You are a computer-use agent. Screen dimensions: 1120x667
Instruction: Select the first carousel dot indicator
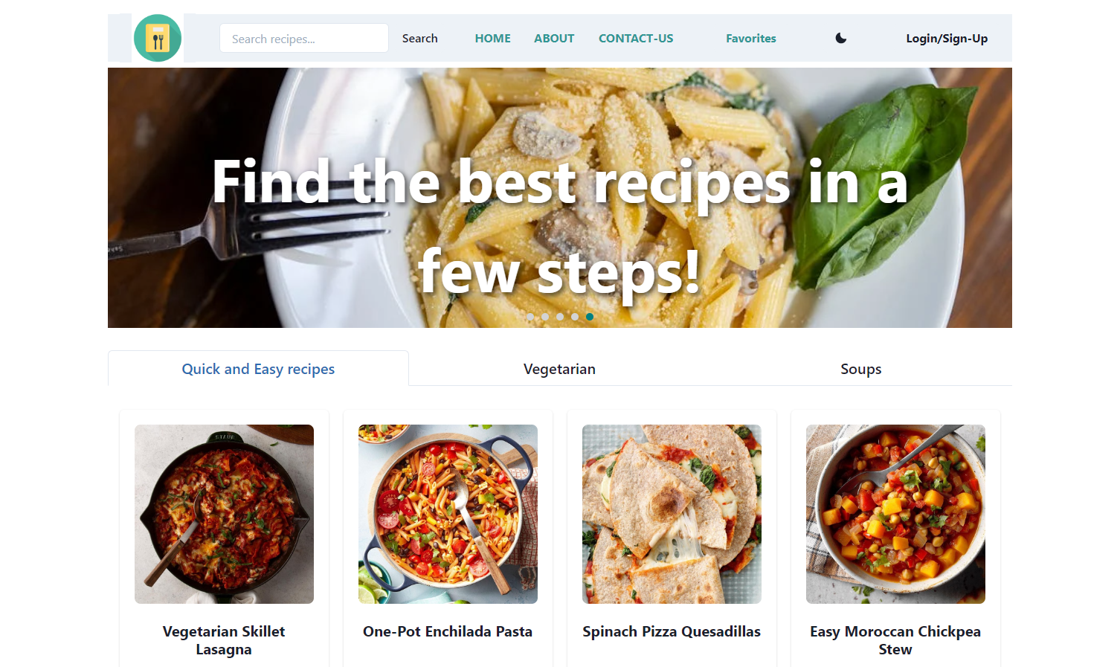(x=530, y=317)
